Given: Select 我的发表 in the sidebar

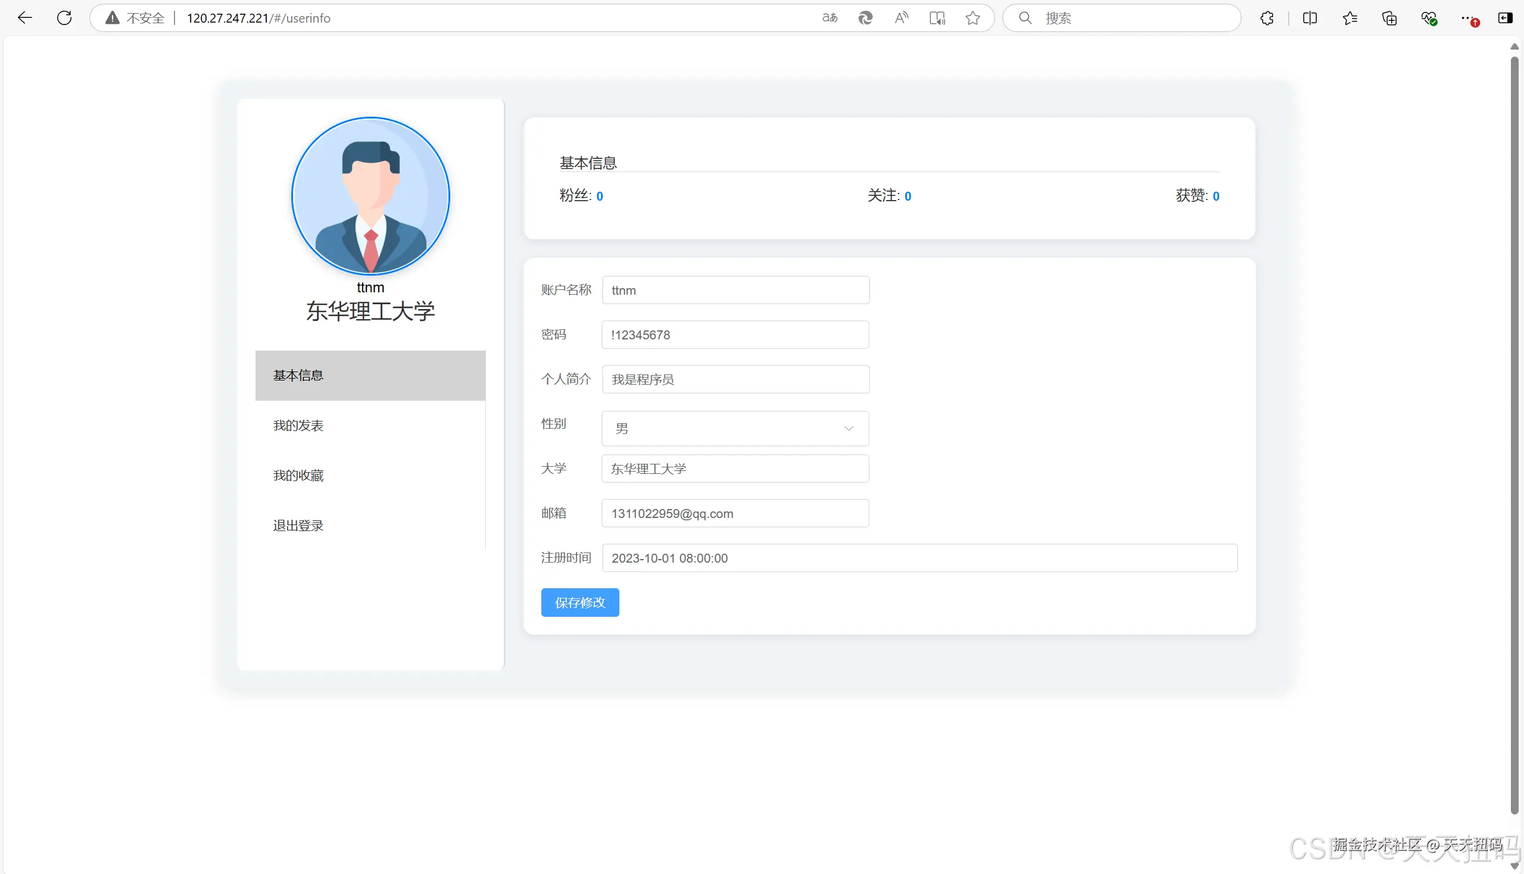Looking at the screenshot, I should pyautogui.click(x=298, y=426).
